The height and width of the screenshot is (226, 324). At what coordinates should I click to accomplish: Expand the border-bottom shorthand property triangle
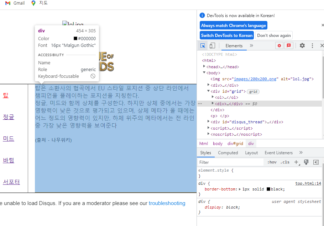click(240, 189)
